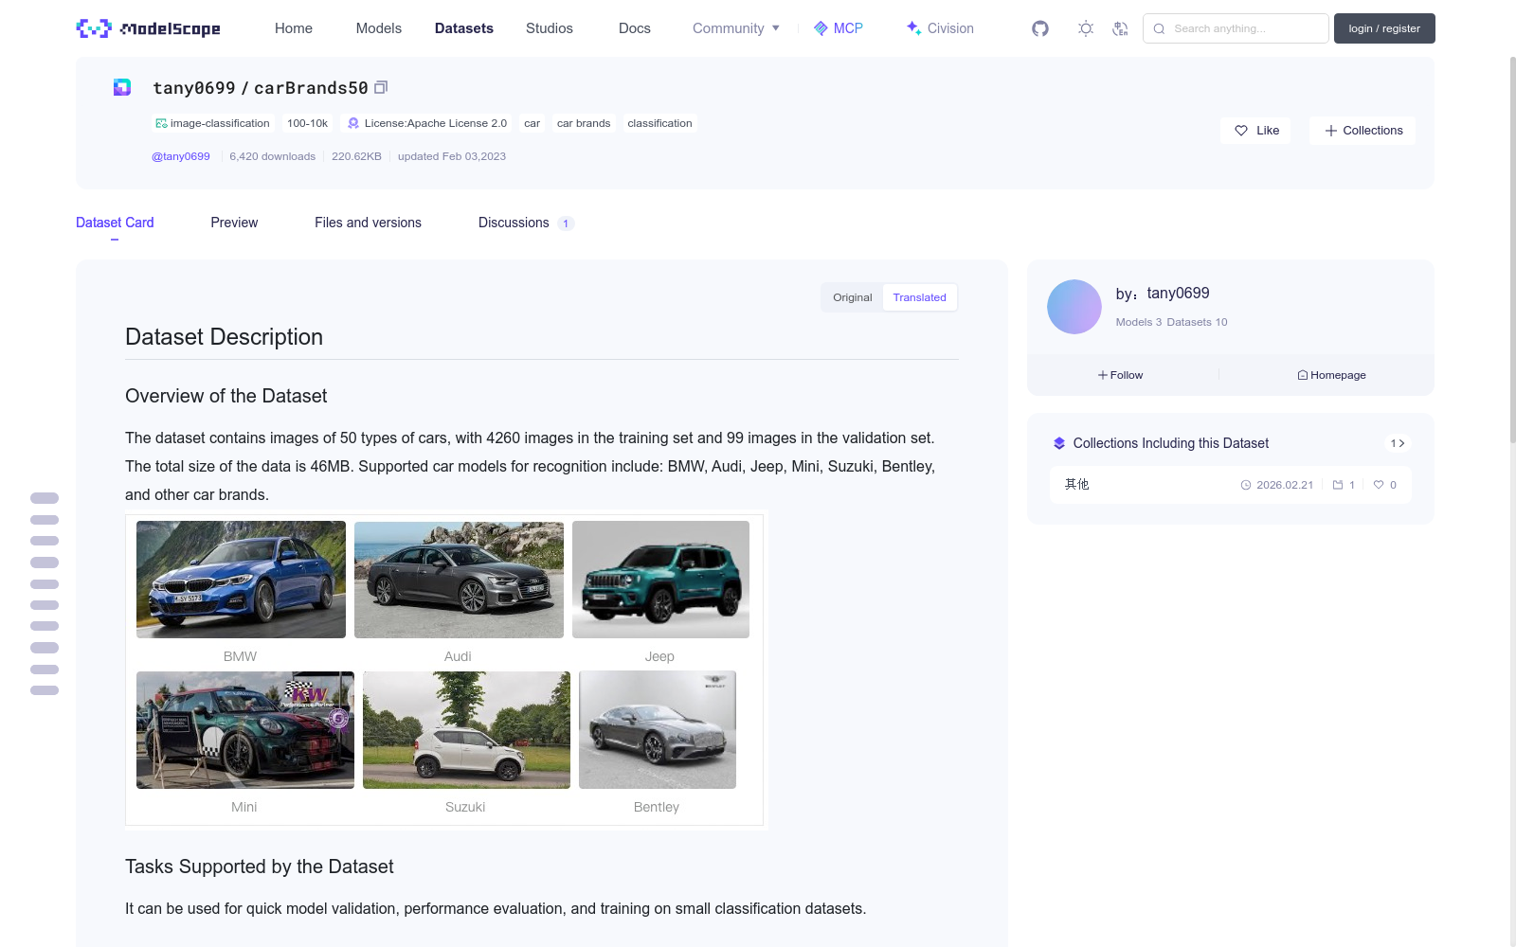
Task: Open tany0699 profile avatar circle
Action: [x=1074, y=307]
